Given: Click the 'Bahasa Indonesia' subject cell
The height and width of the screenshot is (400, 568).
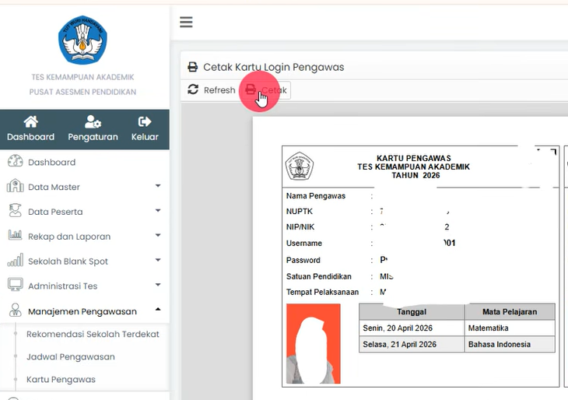Looking at the screenshot, I should click(x=510, y=344).
